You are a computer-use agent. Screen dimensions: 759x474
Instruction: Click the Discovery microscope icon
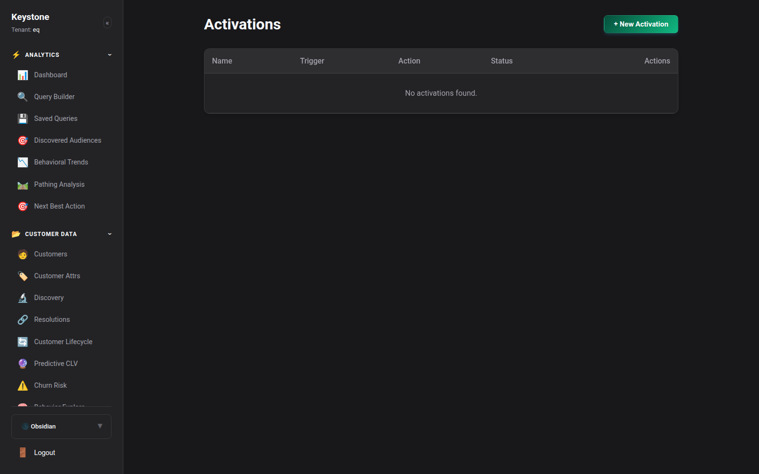click(23, 298)
